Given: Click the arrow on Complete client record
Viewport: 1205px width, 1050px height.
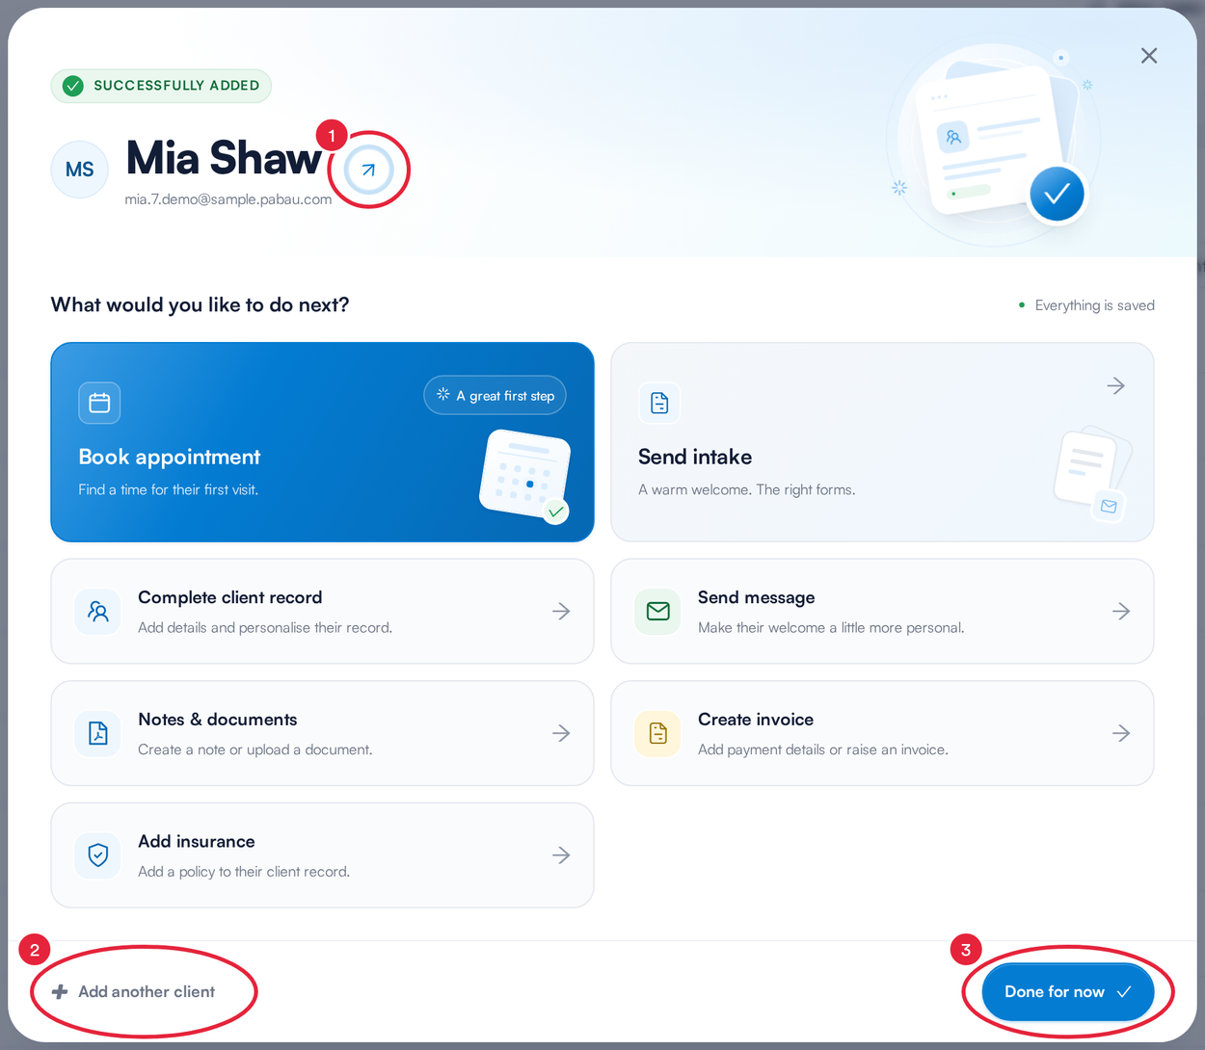Looking at the screenshot, I should click(561, 612).
